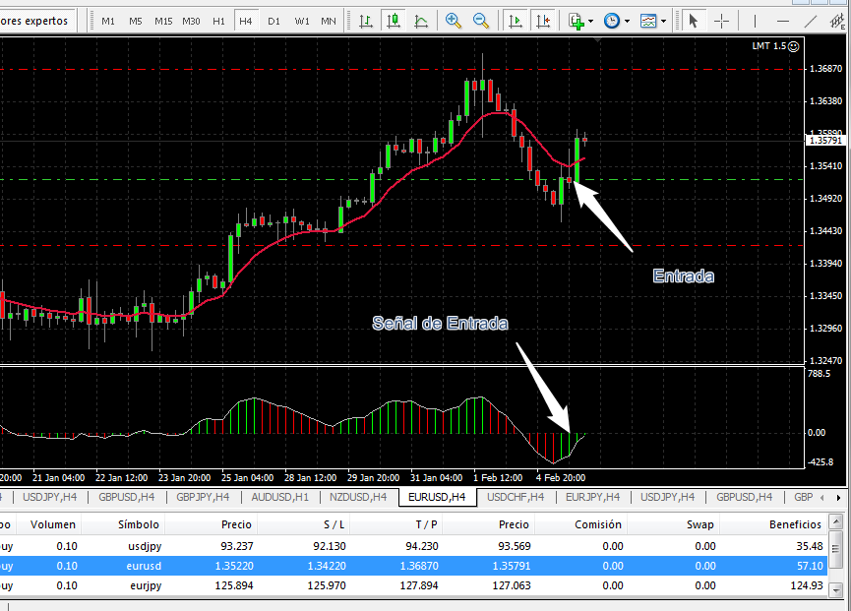Image resolution: width=851 pixels, height=611 pixels.
Task: Set timeframe to M1
Action: [x=108, y=22]
